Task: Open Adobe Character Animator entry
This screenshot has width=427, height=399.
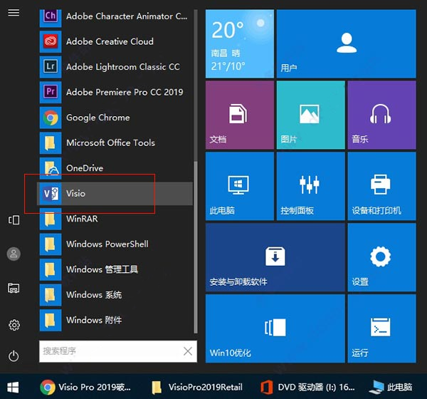Action: [115, 16]
